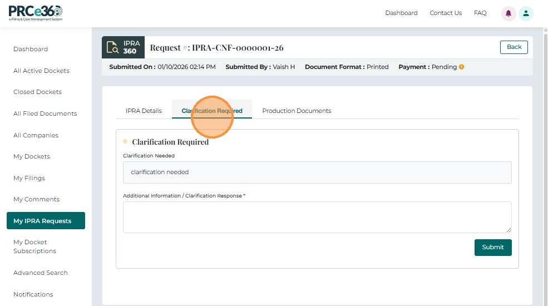
Task: Open the Production Documents tab
Action: pyautogui.click(x=297, y=111)
